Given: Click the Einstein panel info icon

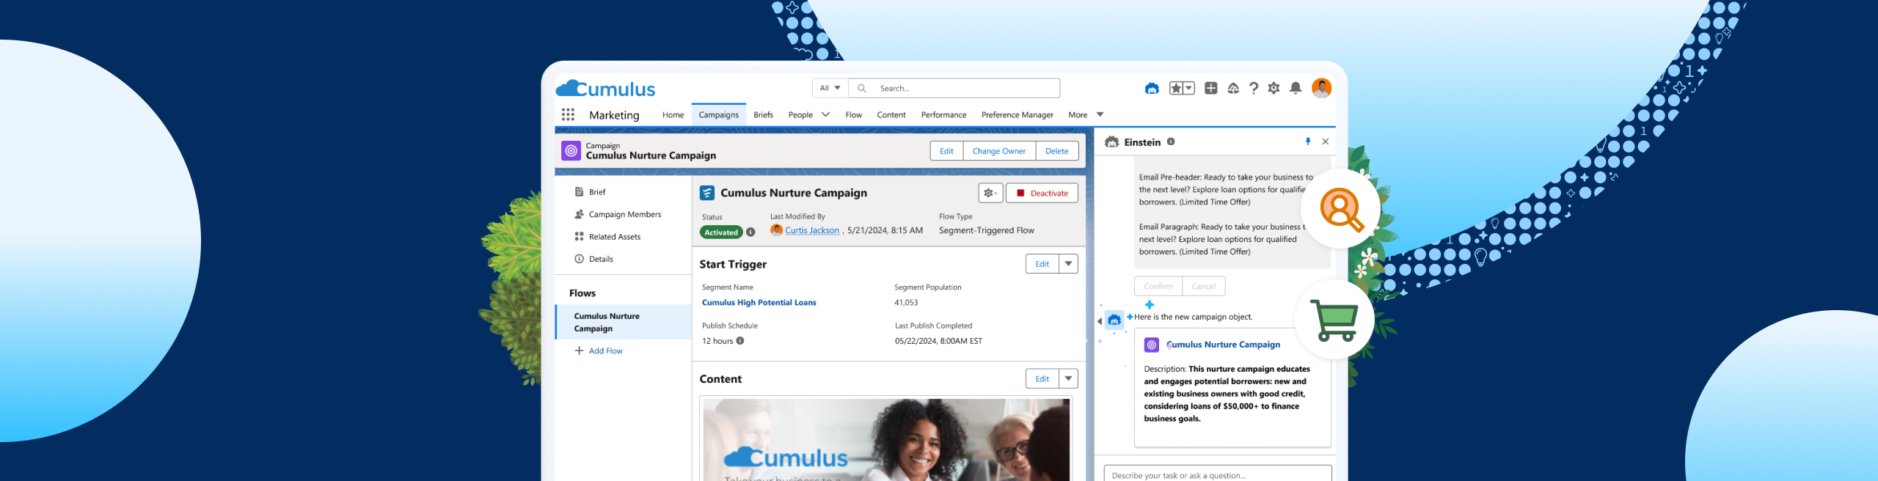Looking at the screenshot, I should point(1171,142).
